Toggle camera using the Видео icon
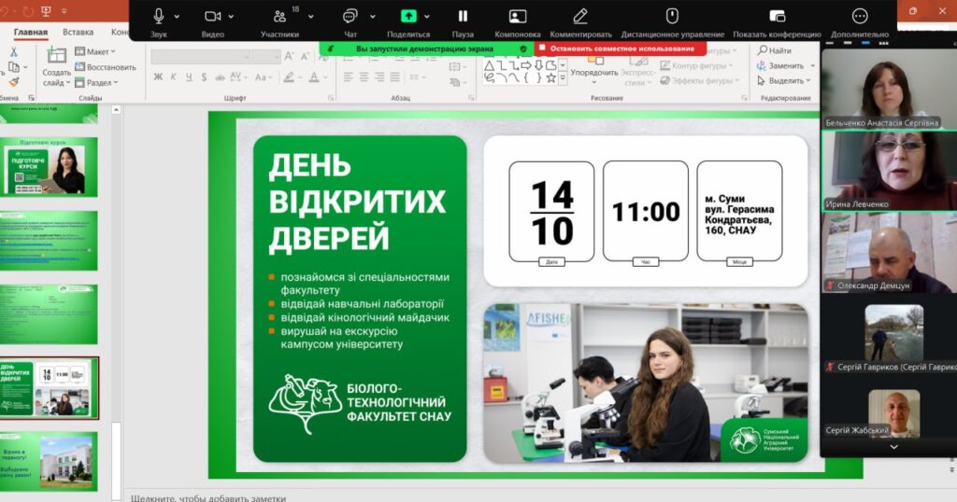 point(212,16)
